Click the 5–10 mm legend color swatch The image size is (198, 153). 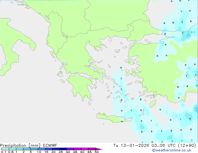click(34, 149)
